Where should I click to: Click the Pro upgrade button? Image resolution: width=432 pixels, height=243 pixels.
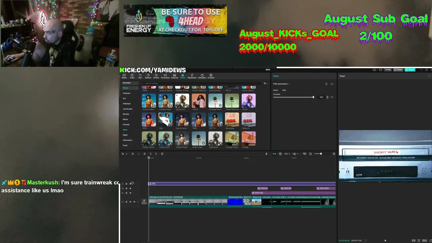pyautogui.click(x=388, y=70)
